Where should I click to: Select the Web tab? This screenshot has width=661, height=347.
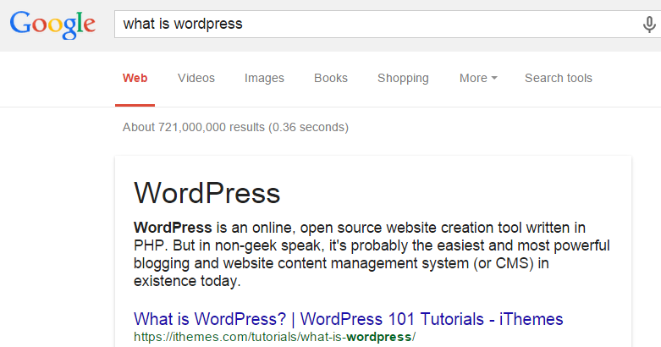coord(135,78)
